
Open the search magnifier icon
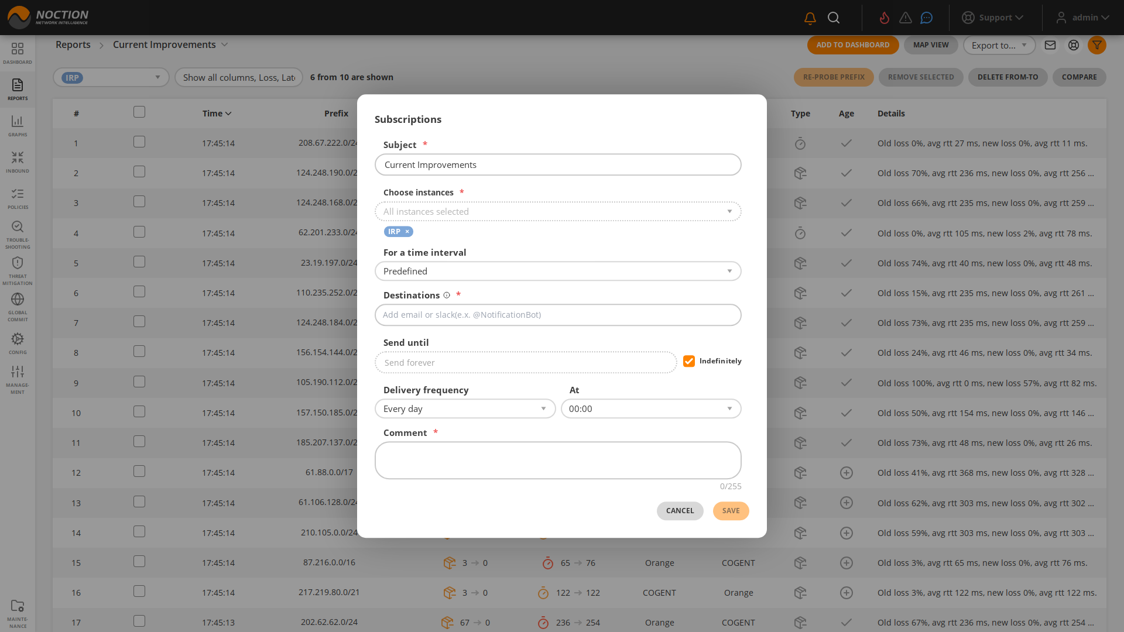coord(834,18)
